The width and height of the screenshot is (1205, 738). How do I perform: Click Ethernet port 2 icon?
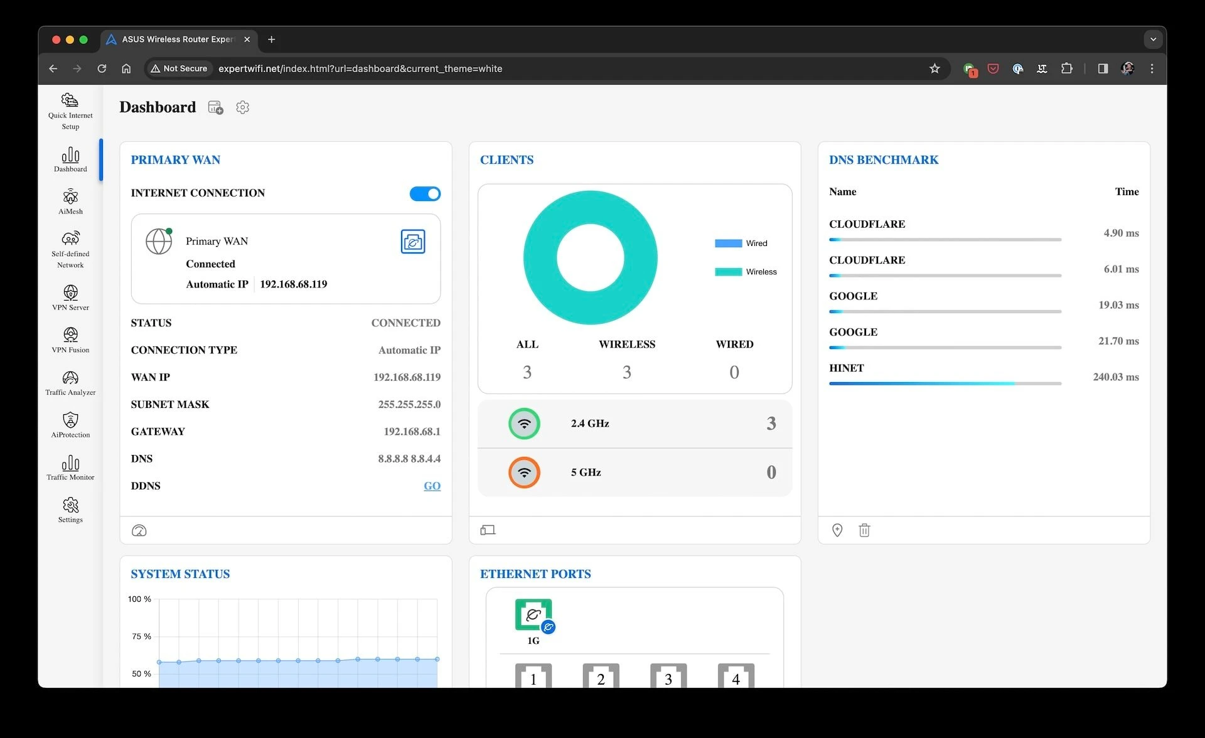(601, 676)
